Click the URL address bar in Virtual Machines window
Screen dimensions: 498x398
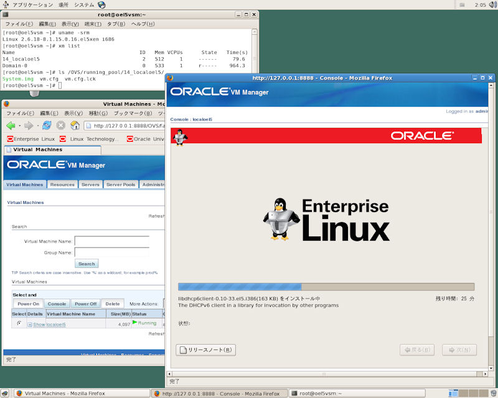coord(125,126)
